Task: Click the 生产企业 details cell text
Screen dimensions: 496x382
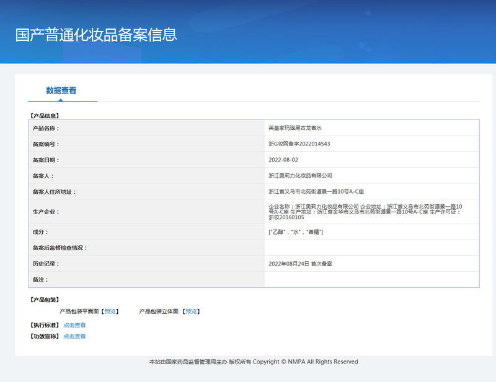Action: pyautogui.click(x=365, y=212)
